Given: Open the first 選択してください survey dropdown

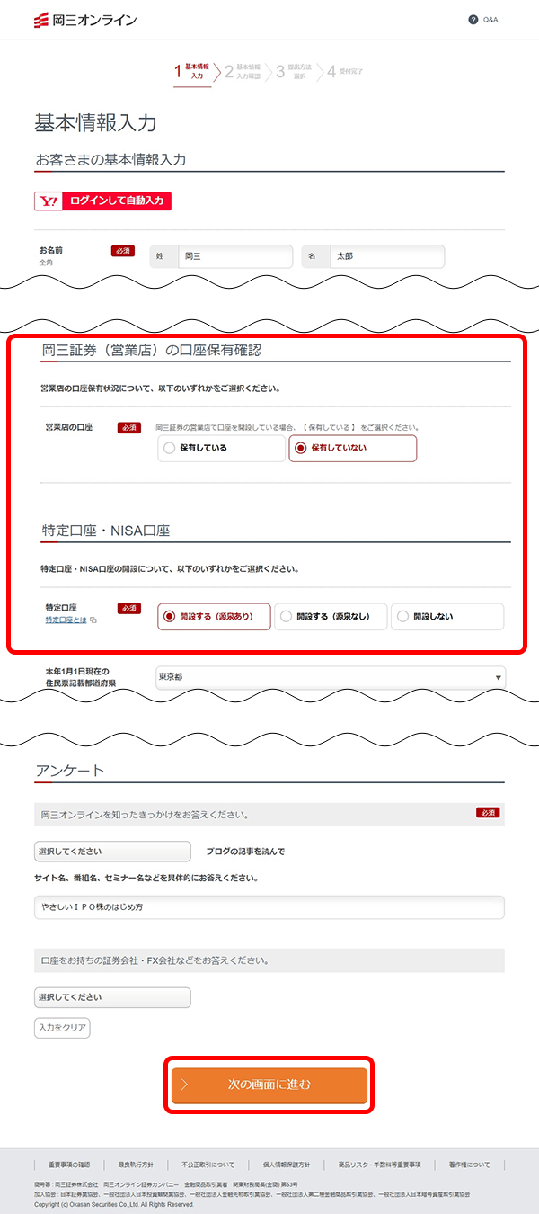Looking at the screenshot, I should pos(112,851).
